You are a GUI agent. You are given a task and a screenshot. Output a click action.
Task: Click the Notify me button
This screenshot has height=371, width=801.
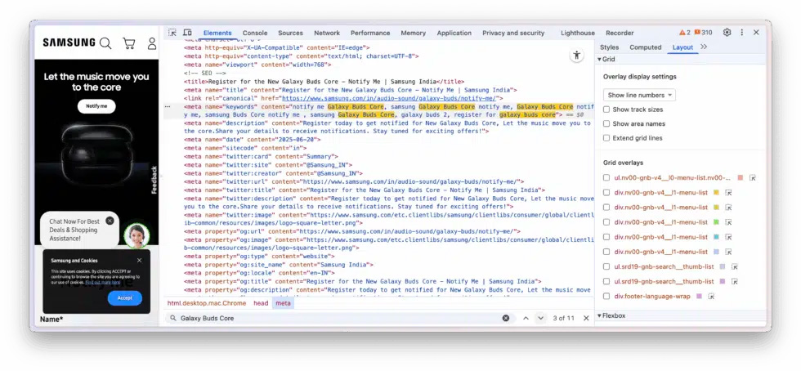pos(96,106)
